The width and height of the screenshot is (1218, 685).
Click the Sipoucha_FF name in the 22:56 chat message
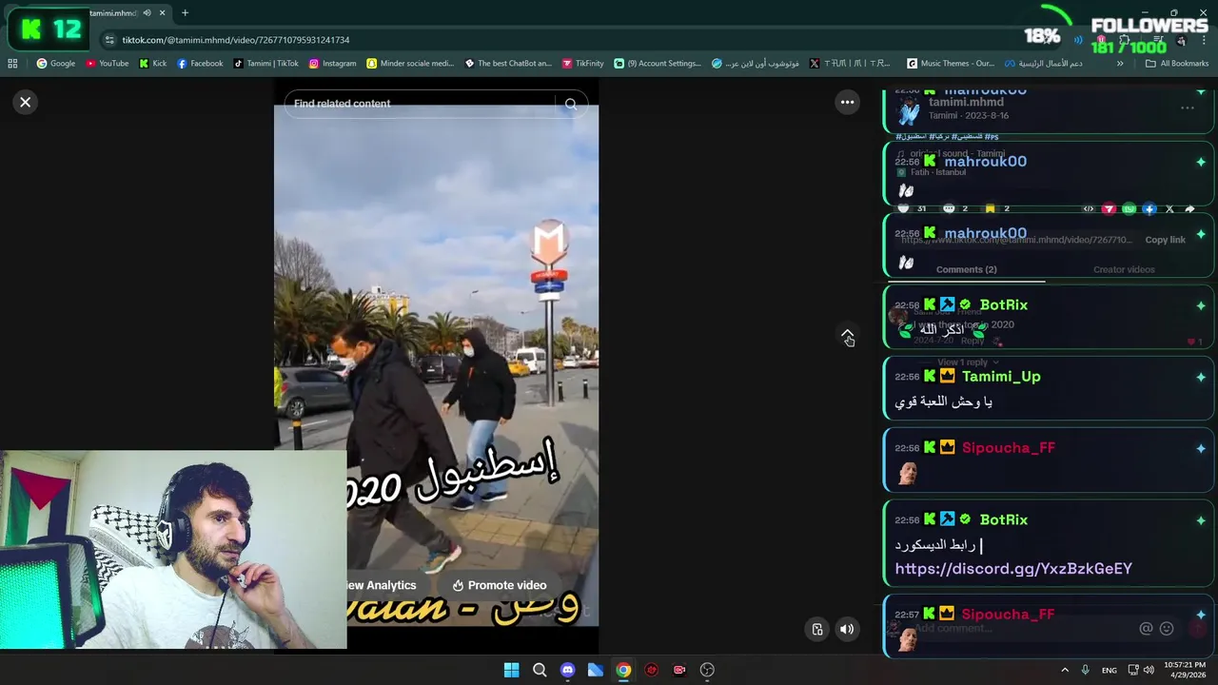[1008, 447]
